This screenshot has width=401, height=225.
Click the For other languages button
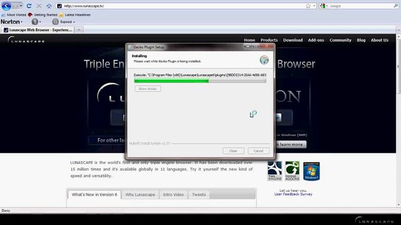107,140
